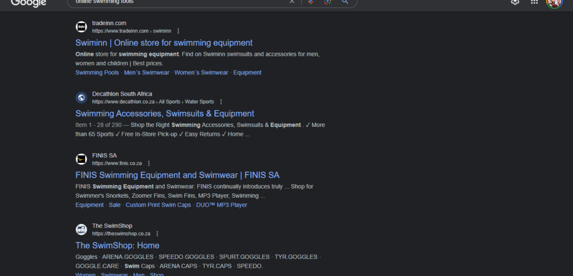573x276 pixels.
Task: Open the Google account profile avatar
Action: click(554, 3)
